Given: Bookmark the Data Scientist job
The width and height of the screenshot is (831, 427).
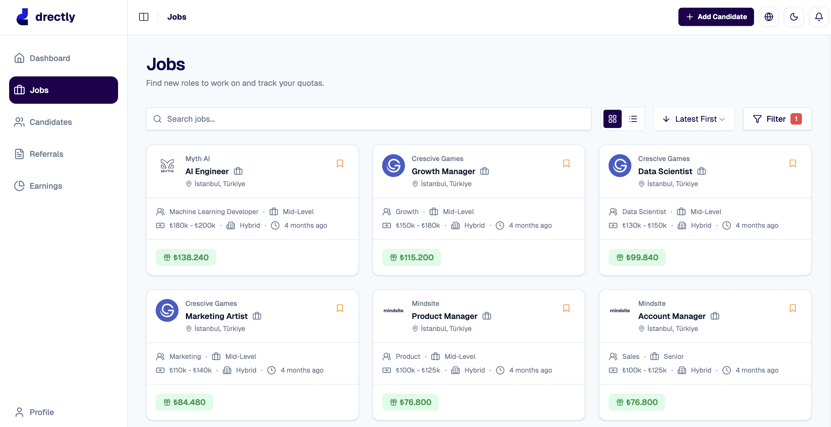Looking at the screenshot, I should pyautogui.click(x=792, y=163).
